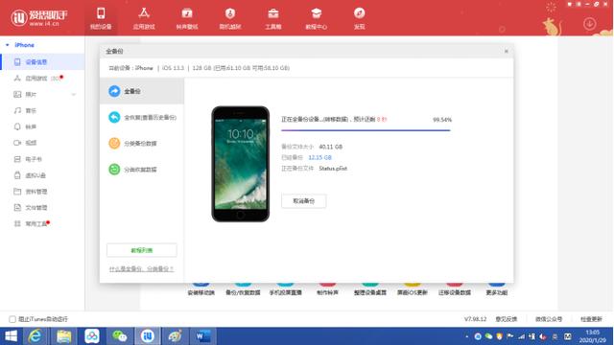Image resolution: width=614 pixels, height=345 pixels.
Task: Toggle 阻止iTunes自动运行 checkbox
Action: coord(12,319)
